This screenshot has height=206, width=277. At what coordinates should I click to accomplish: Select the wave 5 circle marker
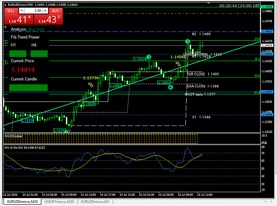(x=187, y=42)
